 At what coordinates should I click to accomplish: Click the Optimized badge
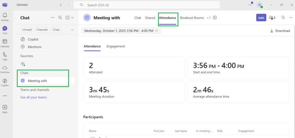22,5
